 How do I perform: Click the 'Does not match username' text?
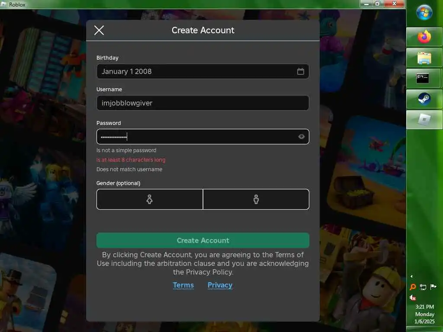coord(129,169)
